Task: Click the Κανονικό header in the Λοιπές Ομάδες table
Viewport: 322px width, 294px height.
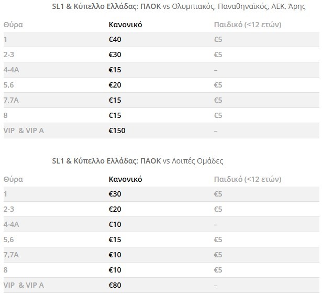Action: point(125,179)
